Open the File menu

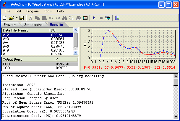[7, 11]
